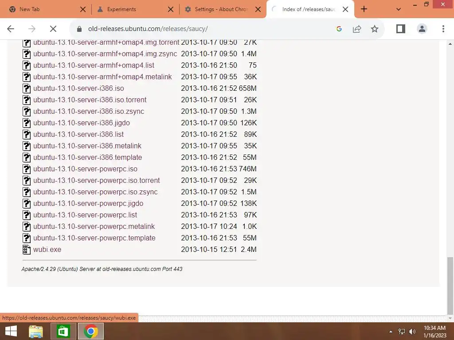Click unknown-file icon beside server-powerpc.iso

click(x=26, y=169)
